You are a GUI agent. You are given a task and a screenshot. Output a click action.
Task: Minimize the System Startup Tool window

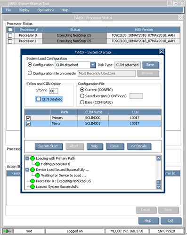click(170, 3)
